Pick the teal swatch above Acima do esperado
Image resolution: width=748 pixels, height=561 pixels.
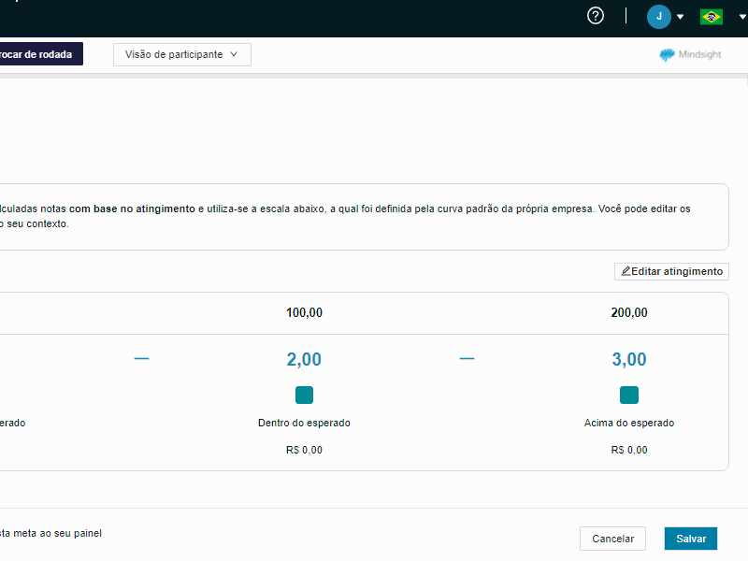pos(628,395)
